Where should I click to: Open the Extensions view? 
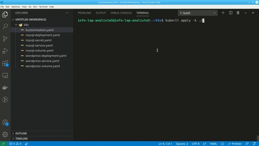tap(5, 63)
